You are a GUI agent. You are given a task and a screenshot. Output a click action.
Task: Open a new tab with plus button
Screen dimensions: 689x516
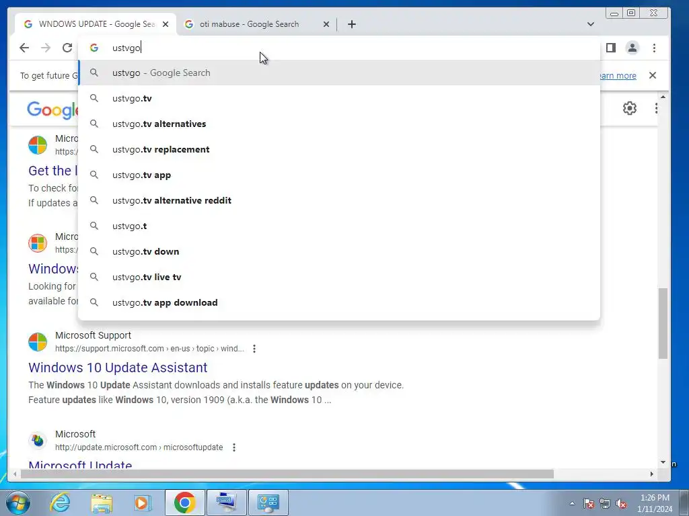pos(351,24)
